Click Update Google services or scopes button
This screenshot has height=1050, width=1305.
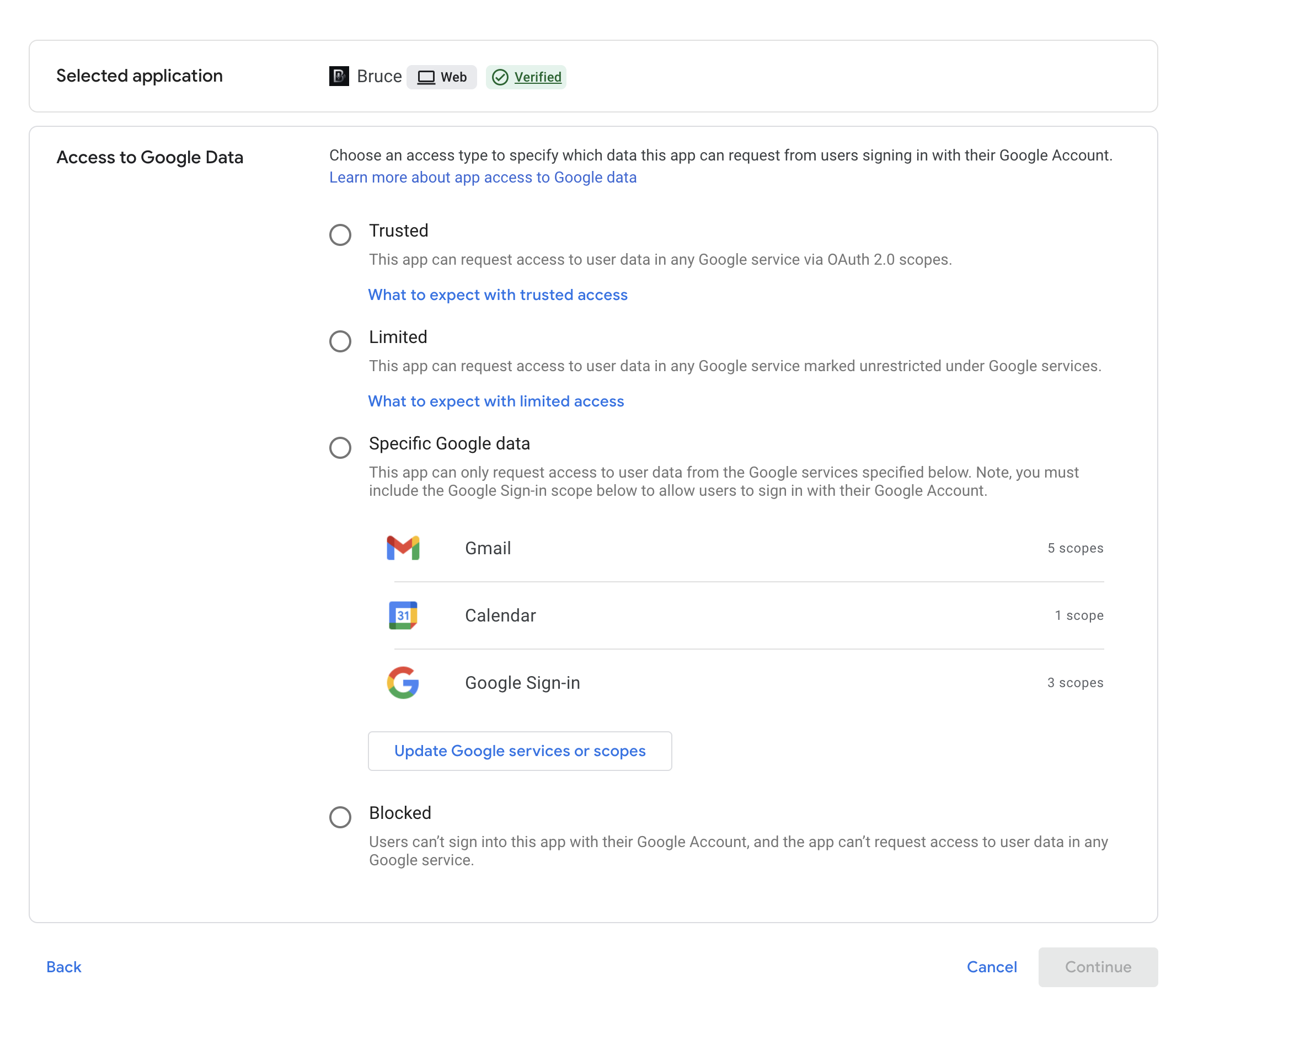tap(520, 751)
